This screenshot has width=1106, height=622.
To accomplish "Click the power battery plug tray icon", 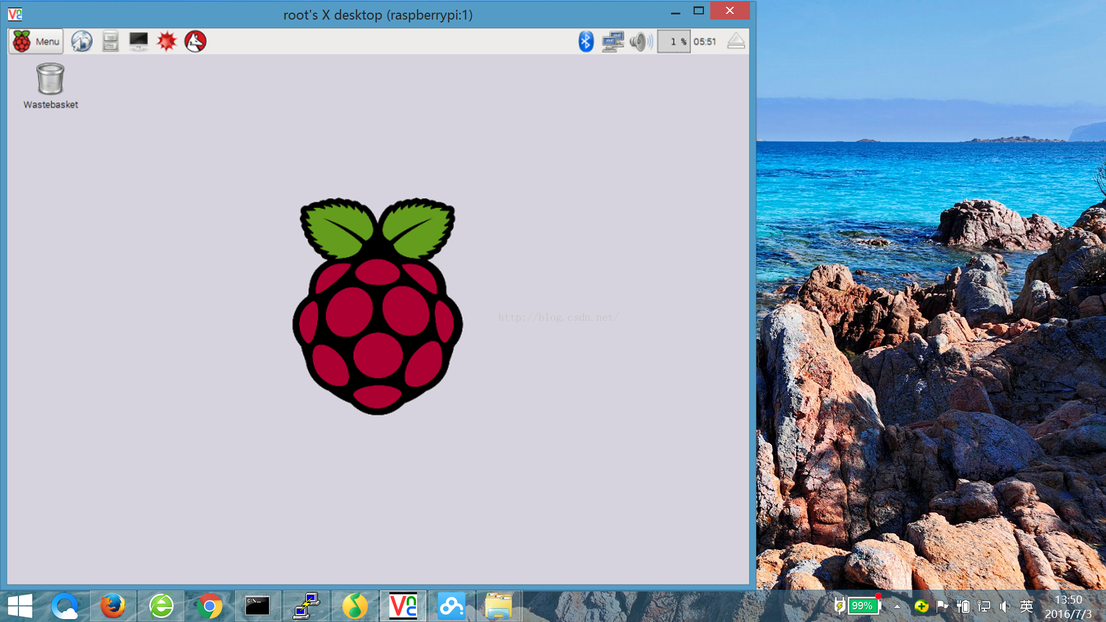I will 963,606.
